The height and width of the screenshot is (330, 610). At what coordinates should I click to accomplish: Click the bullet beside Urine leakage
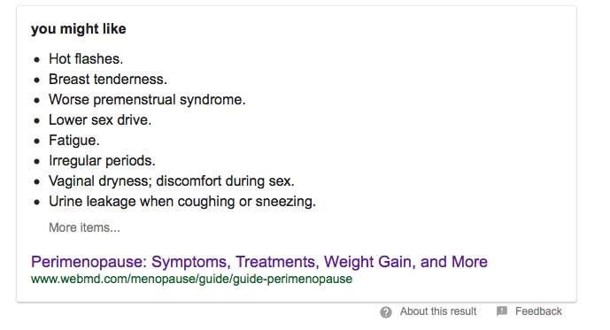(37, 202)
